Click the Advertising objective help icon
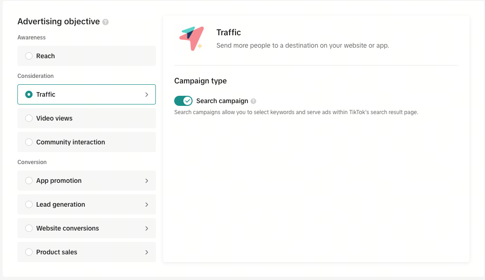This screenshot has height=280, width=485. (x=105, y=22)
